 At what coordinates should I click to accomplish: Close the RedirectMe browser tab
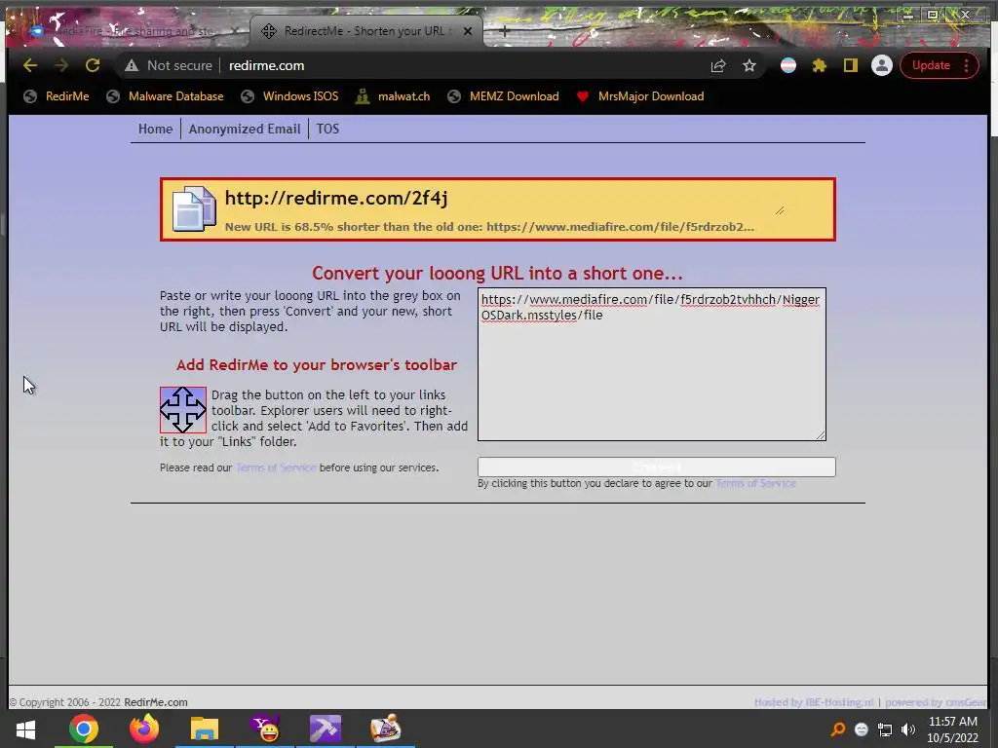coord(468,30)
